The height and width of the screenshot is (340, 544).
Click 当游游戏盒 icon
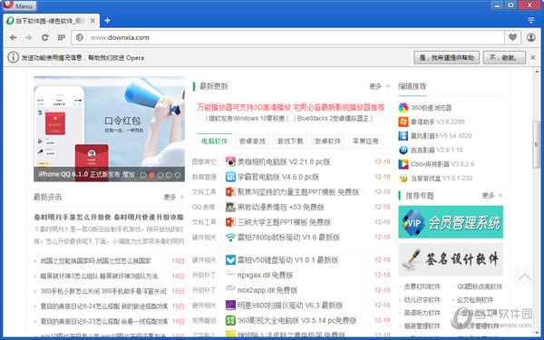[x=403, y=178]
